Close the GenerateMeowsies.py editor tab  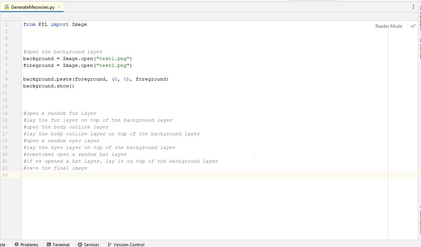59,7
